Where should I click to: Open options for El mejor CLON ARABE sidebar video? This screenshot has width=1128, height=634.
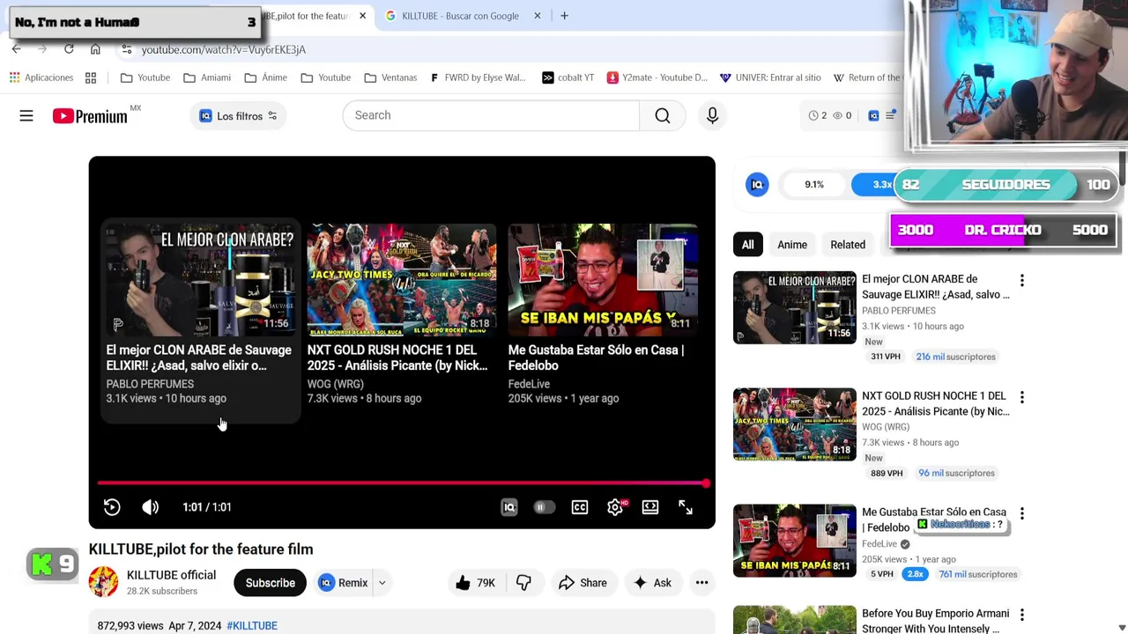[1021, 281]
